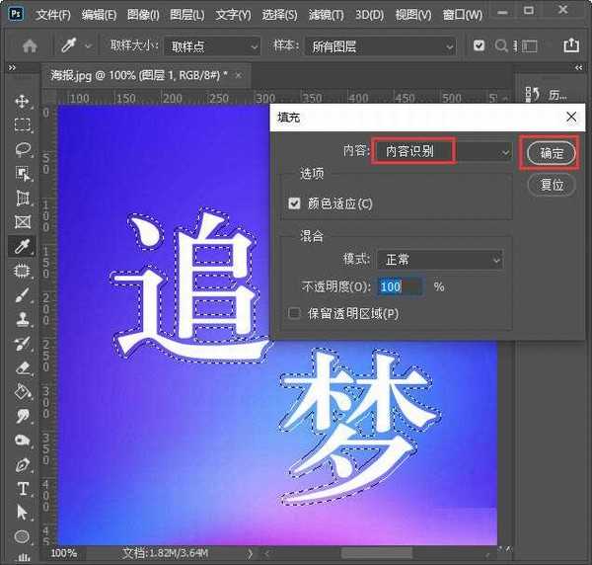Select the Move tool
Image resolution: width=592 pixels, height=565 pixels.
pyautogui.click(x=23, y=102)
